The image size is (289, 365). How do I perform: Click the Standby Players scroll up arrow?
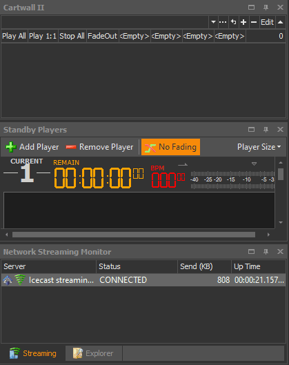(x=281, y=163)
